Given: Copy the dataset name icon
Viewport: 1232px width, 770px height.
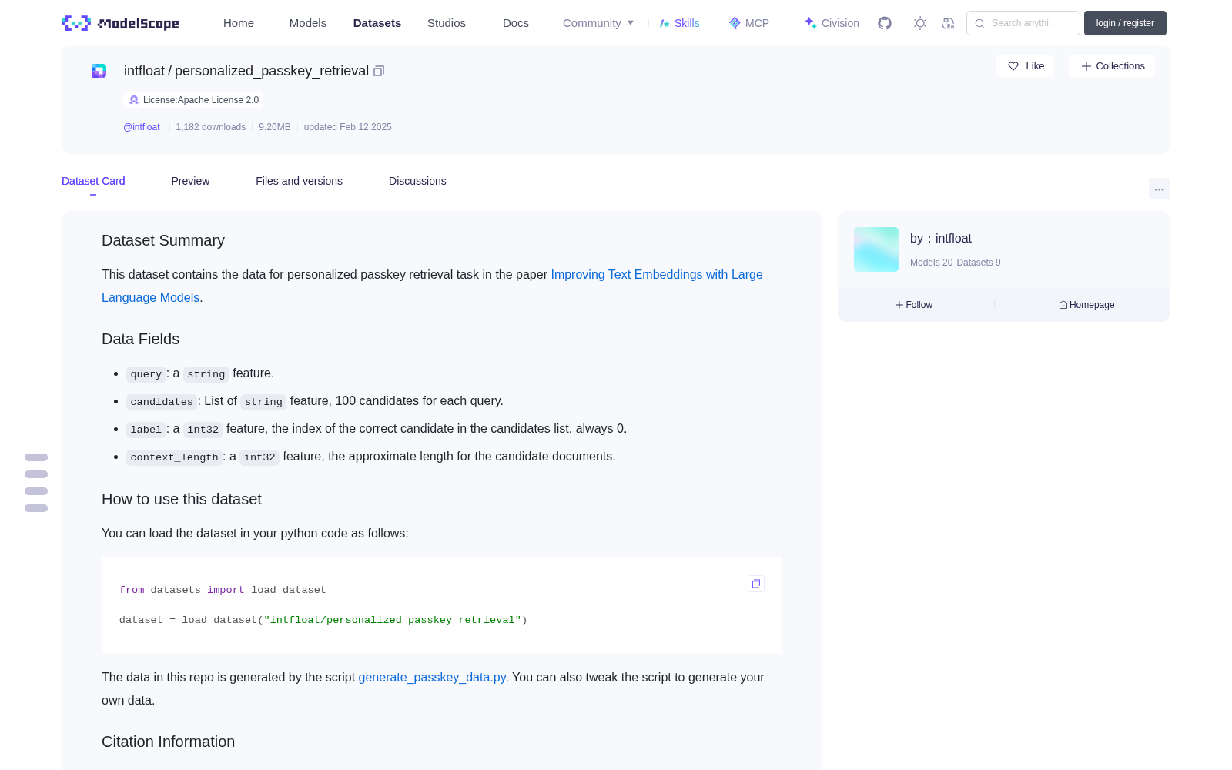Looking at the screenshot, I should pyautogui.click(x=379, y=71).
